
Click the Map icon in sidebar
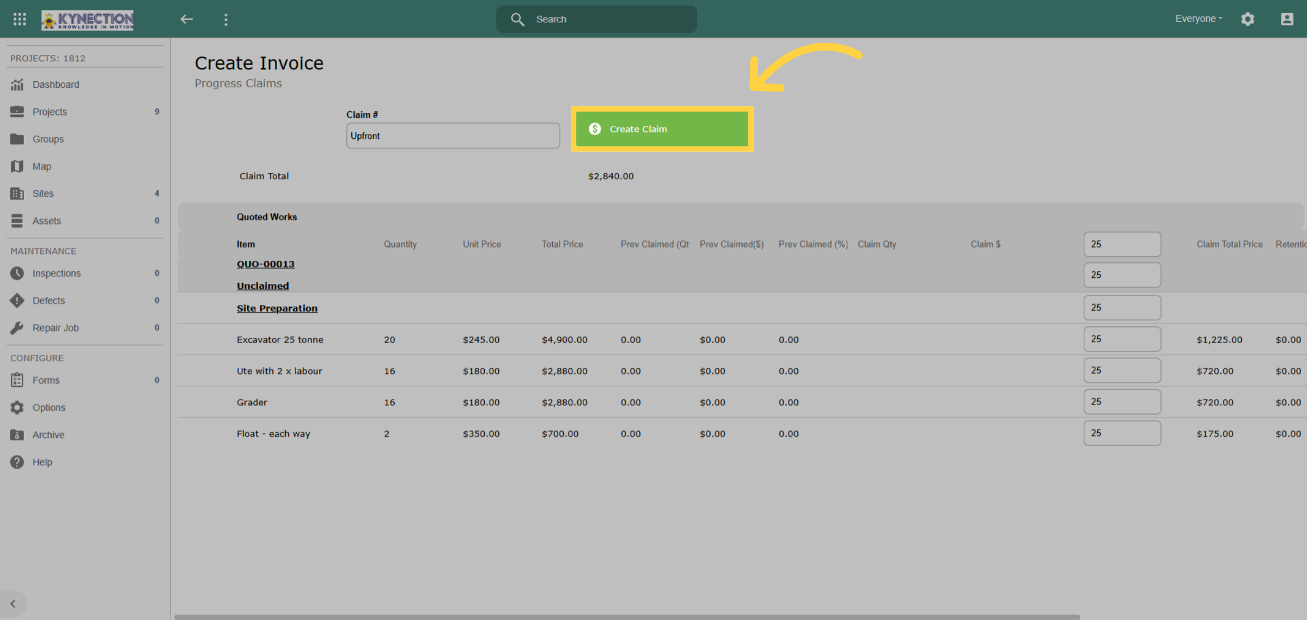point(17,166)
